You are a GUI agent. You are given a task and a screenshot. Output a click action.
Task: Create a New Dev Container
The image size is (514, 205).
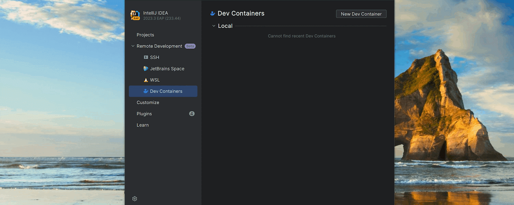pyautogui.click(x=361, y=14)
